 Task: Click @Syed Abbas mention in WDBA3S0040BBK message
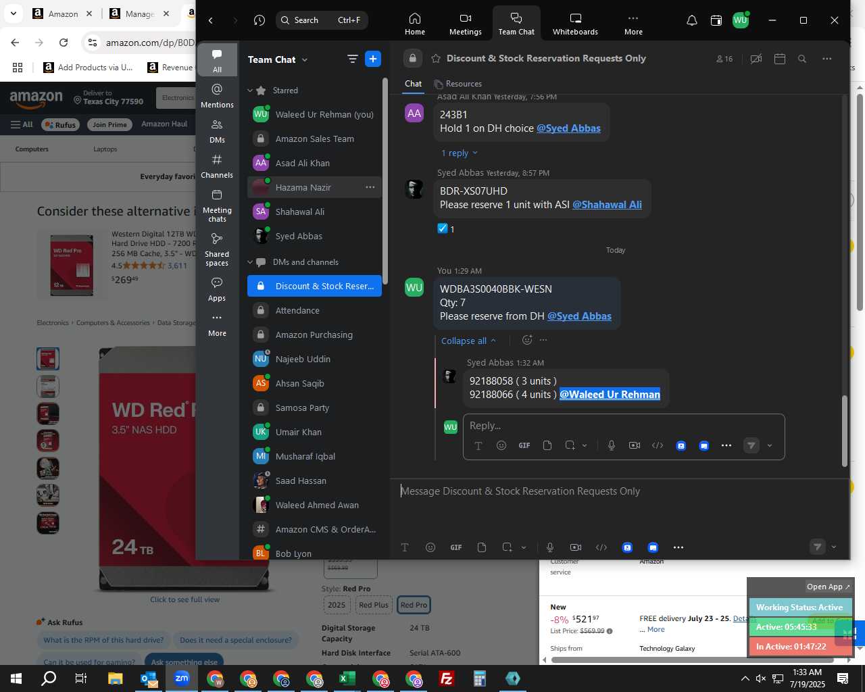579,316
